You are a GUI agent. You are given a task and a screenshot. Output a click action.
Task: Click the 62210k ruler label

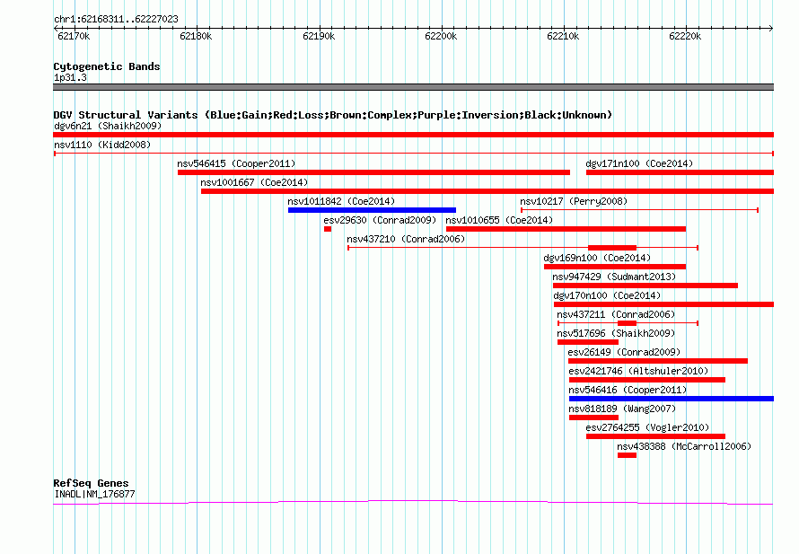coord(563,37)
